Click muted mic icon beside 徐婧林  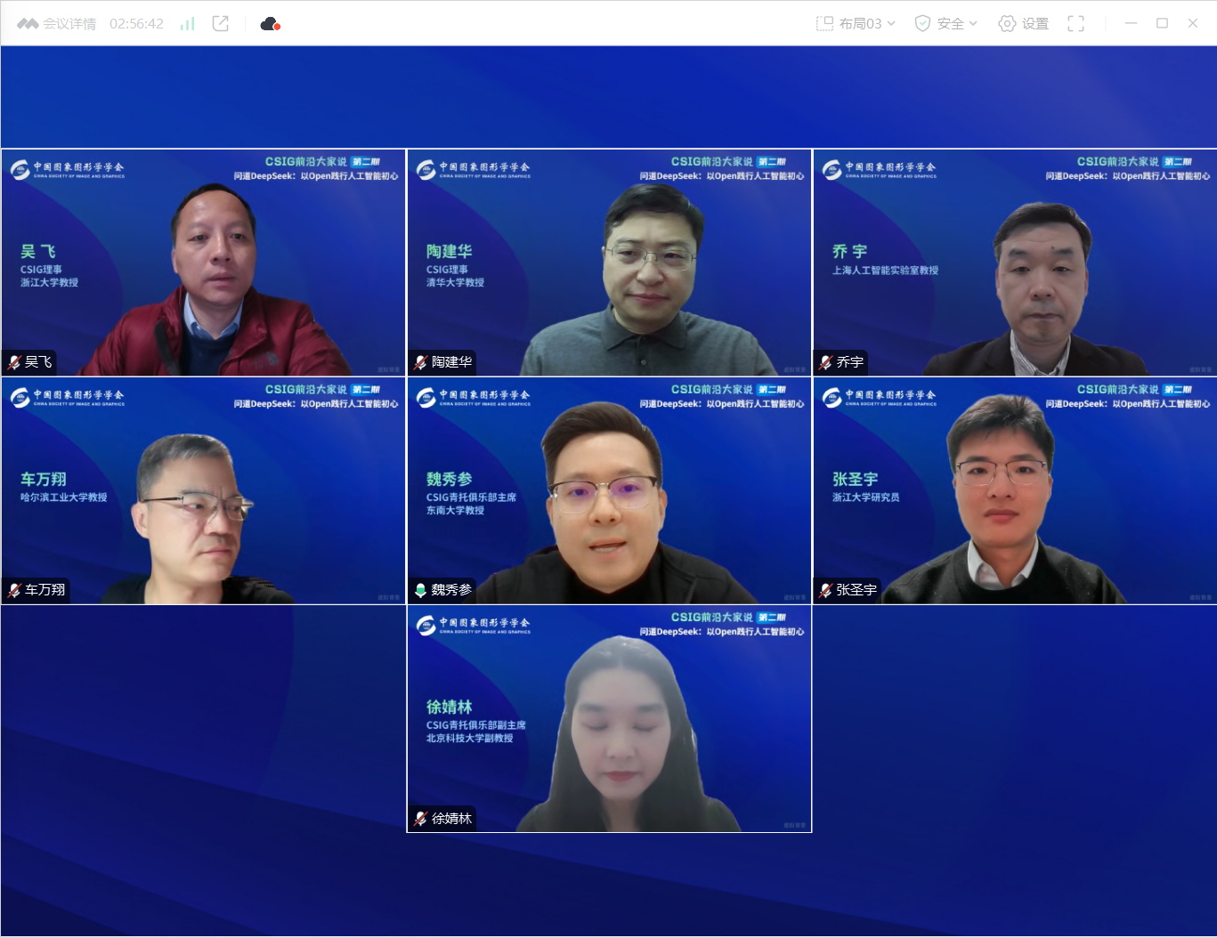pos(421,819)
